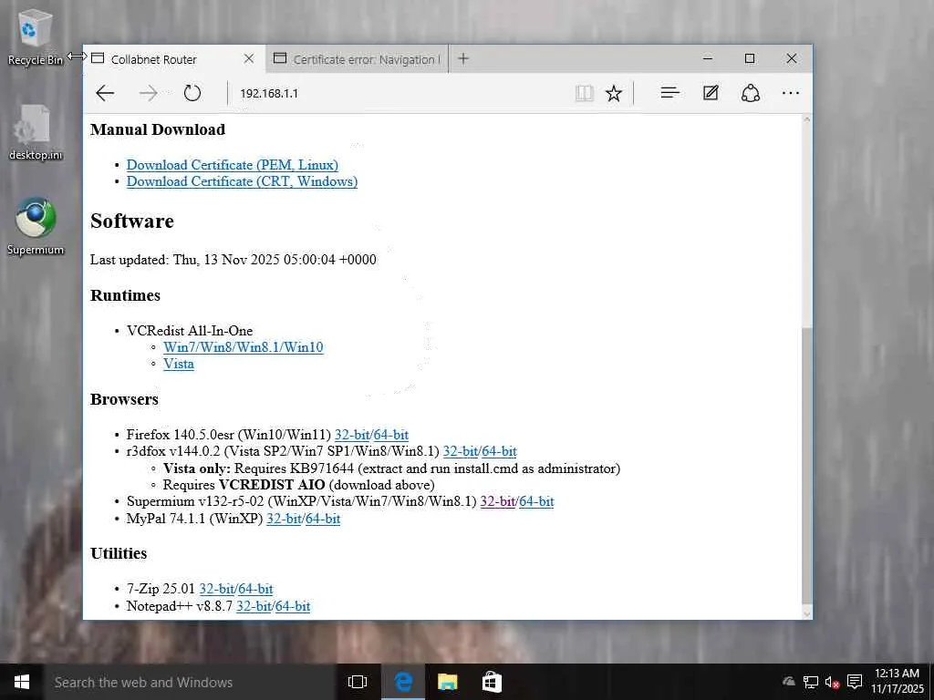
Task: Click the scrollbar down arrow
Action: (807, 613)
